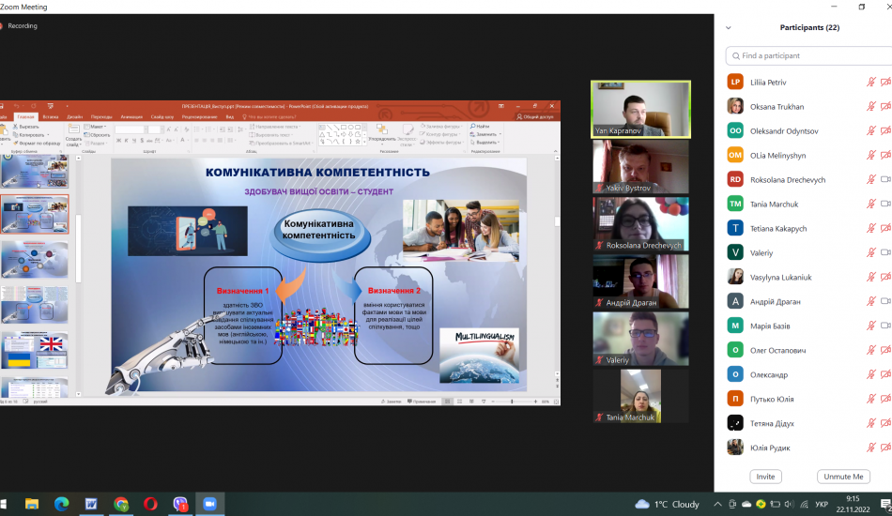Click the mute icon next to Liliia Petriv
Viewport: 892px width, 516px height.
[871, 83]
